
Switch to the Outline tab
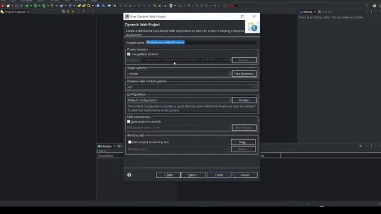point(307,12)
